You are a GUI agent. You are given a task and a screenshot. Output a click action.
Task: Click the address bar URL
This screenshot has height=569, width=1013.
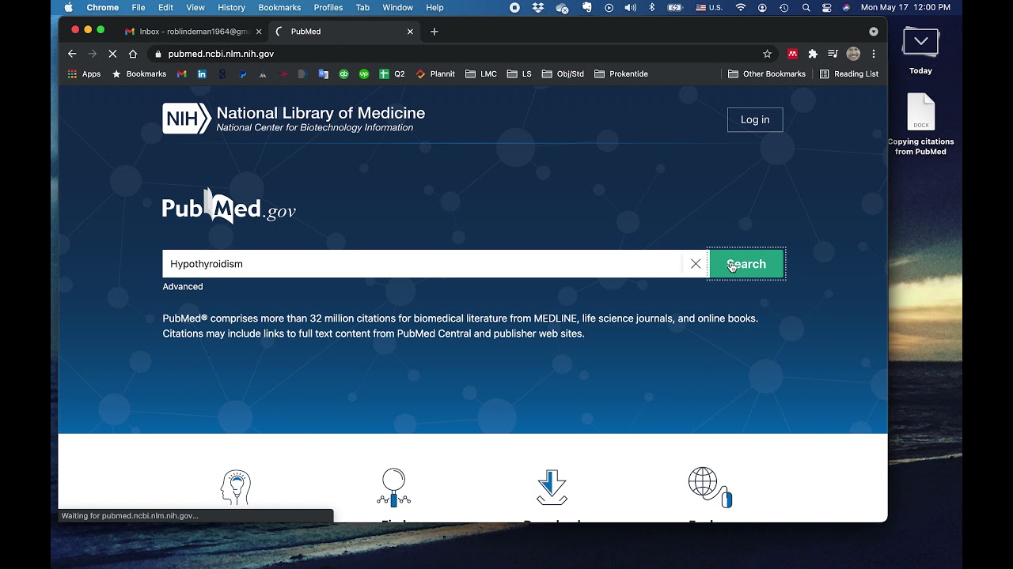221,54
